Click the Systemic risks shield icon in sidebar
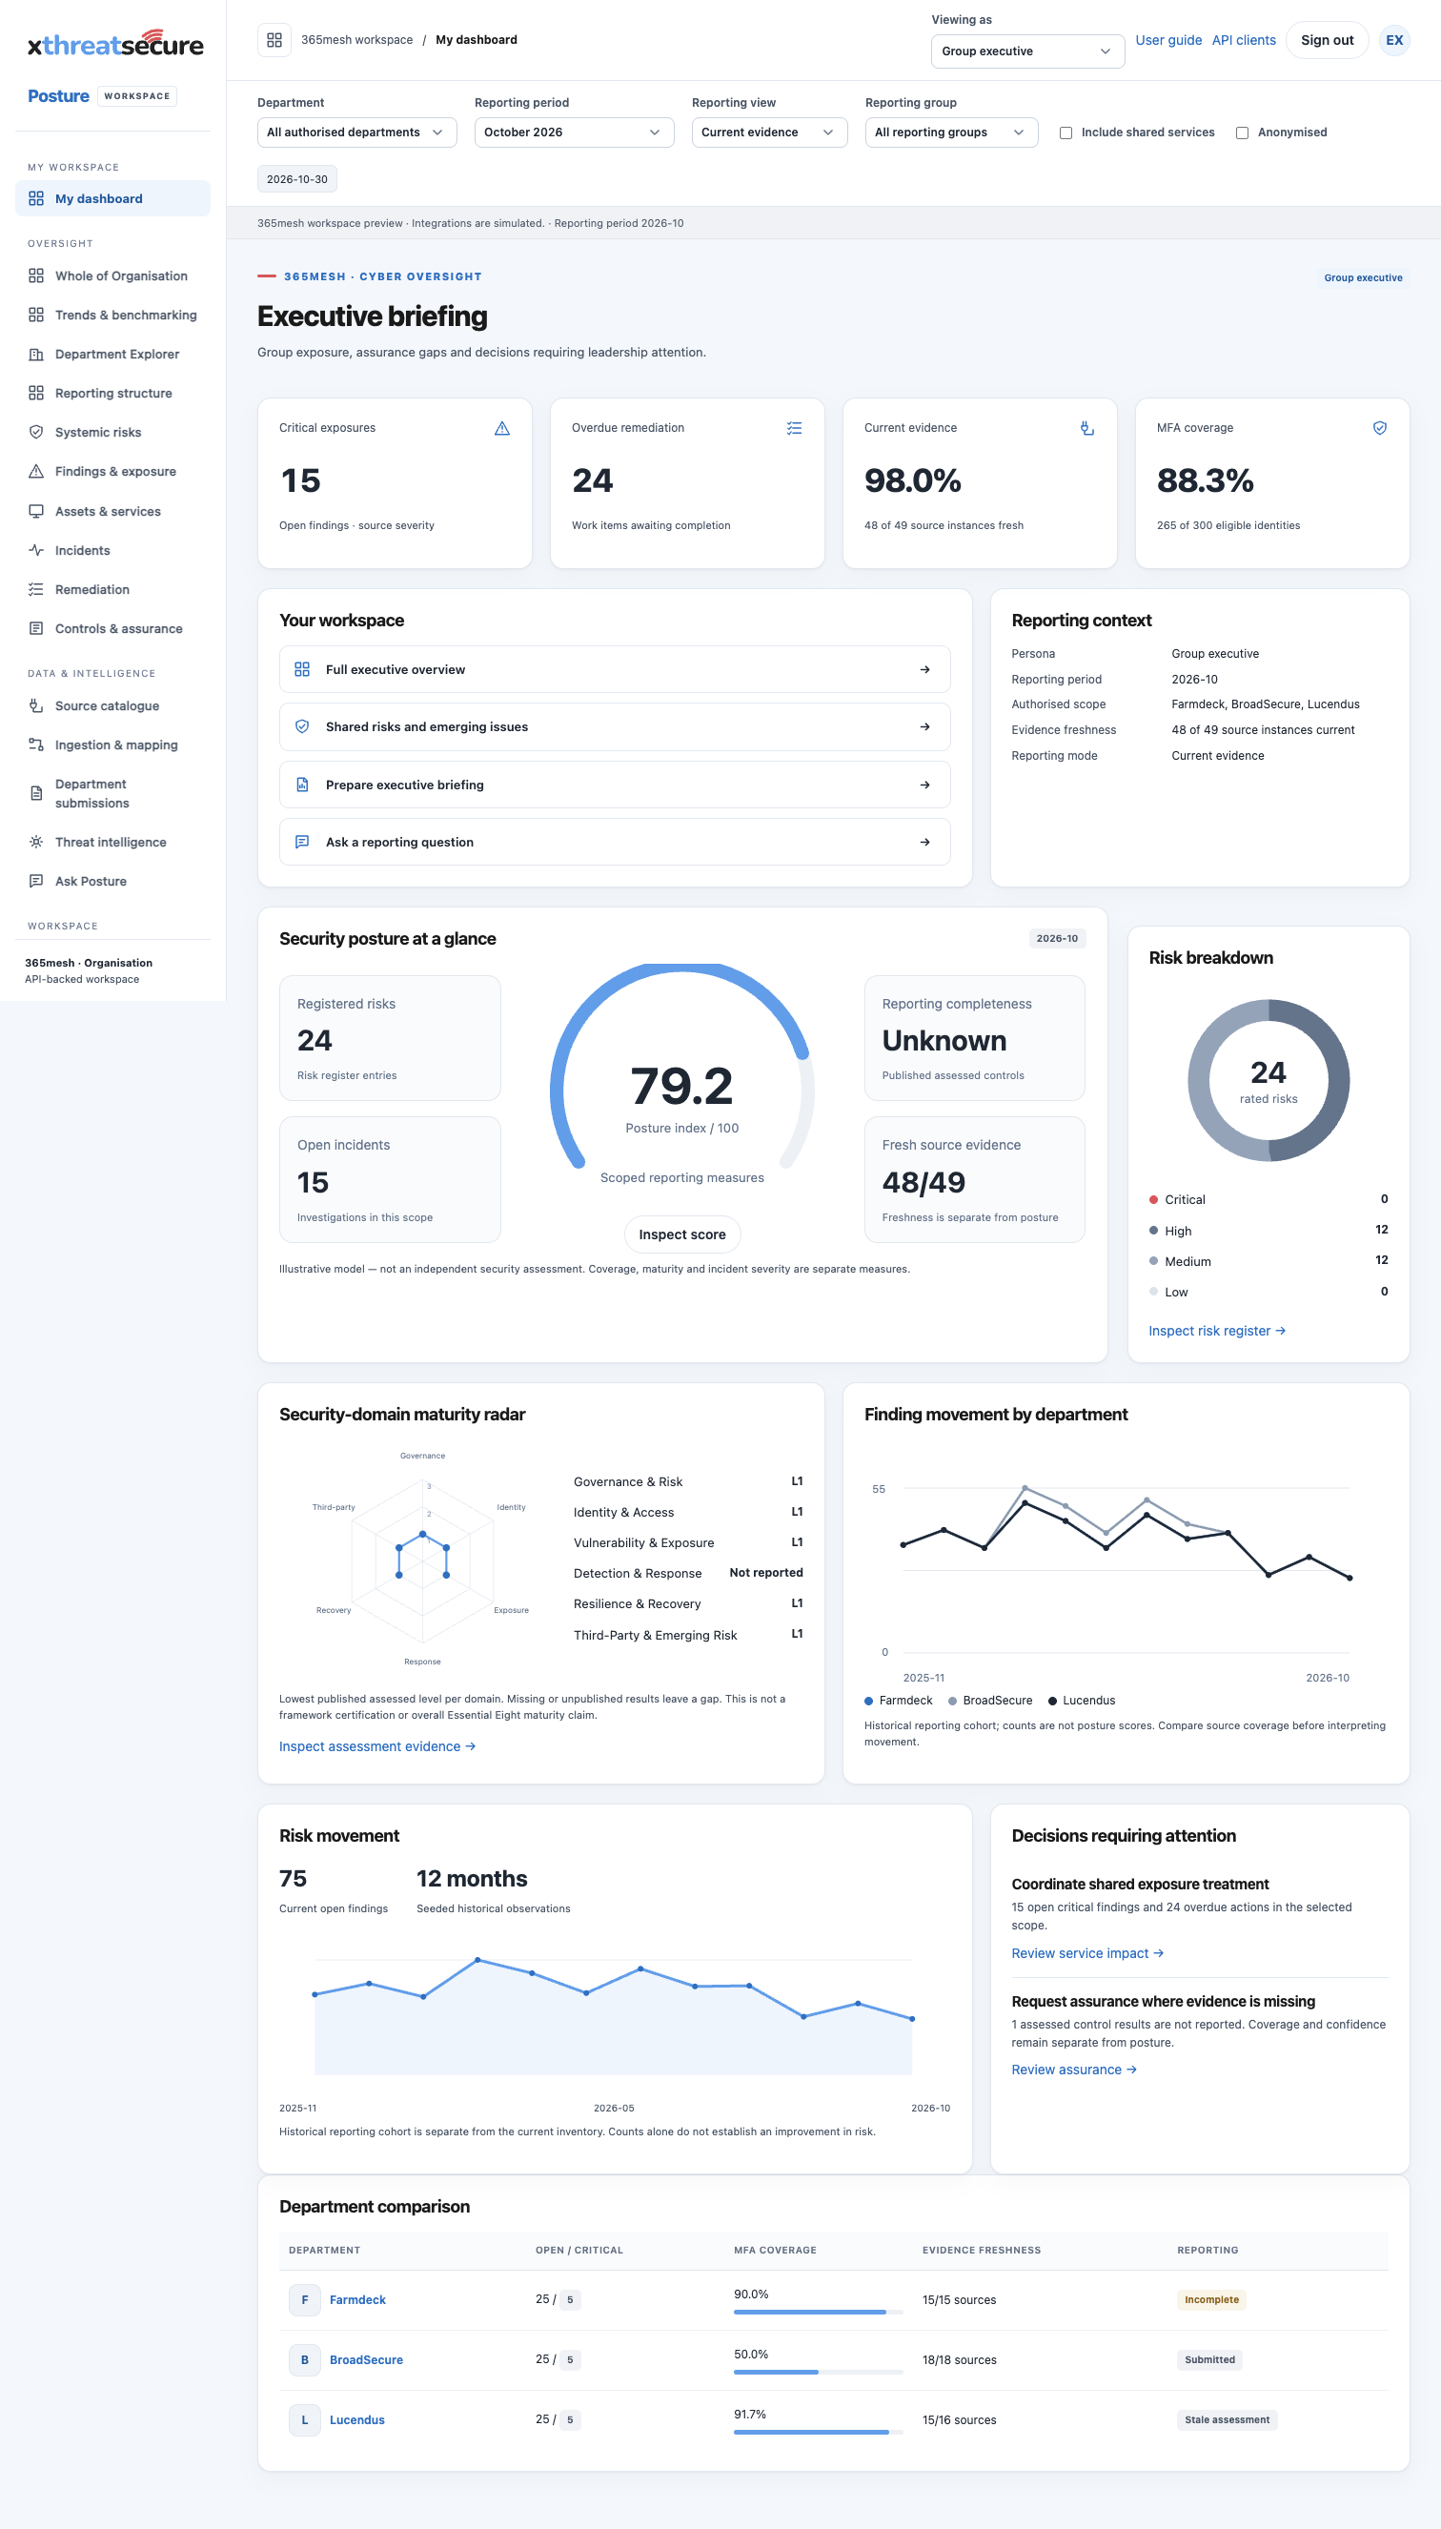The height and width of the screenshot is (2529, 1441). click(36, 432)
